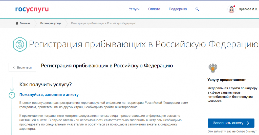Click the user profile avatar
Image resolution: width=259 pixels, height=135 pixels.
point(231,9)
